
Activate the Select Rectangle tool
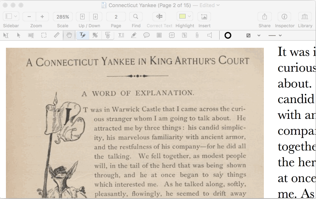coord(44,36)
